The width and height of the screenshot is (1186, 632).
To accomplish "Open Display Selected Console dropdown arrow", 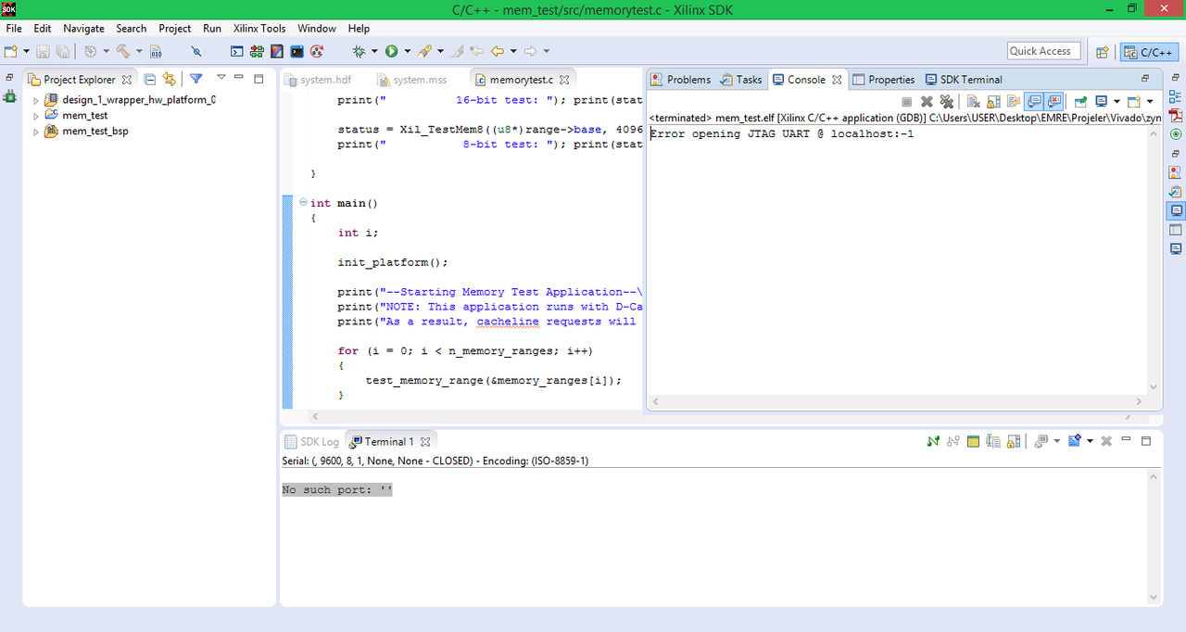I will point(1117,101).
